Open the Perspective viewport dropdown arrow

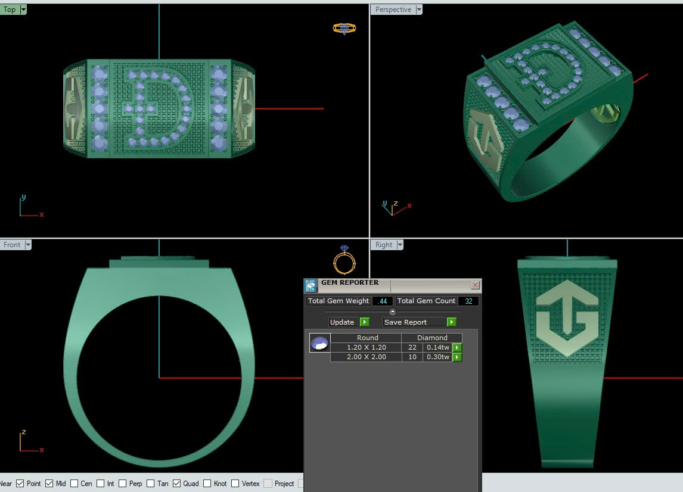[x=419, y=10]
